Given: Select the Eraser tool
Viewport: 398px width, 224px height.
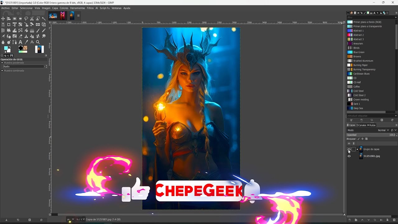Looking at the screenshot, I should click(x=20, y=36).
